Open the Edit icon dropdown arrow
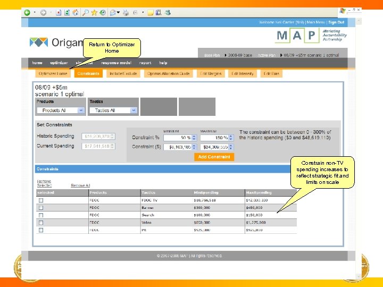 [x=143, y=12]
